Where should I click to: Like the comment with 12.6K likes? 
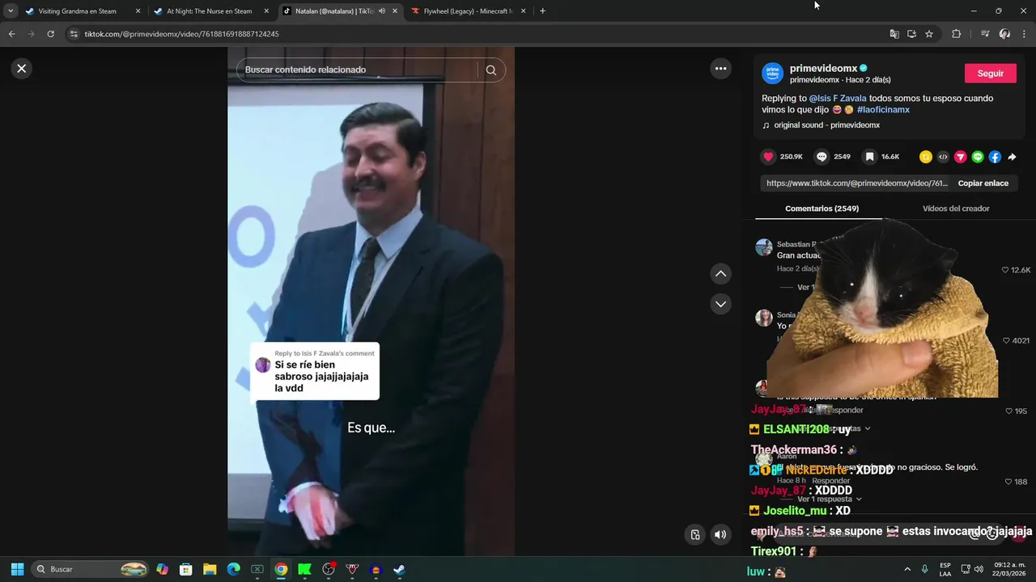(1005, 270)
